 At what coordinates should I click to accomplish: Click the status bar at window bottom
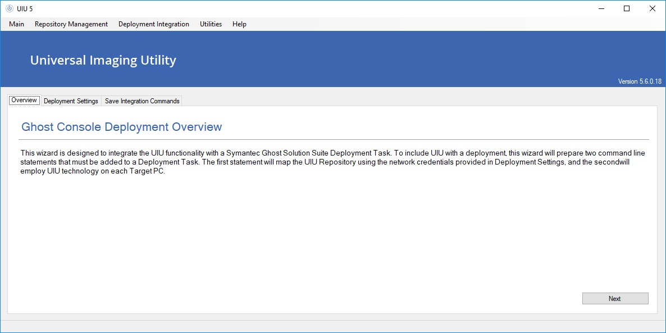click(x=333, y=326)
